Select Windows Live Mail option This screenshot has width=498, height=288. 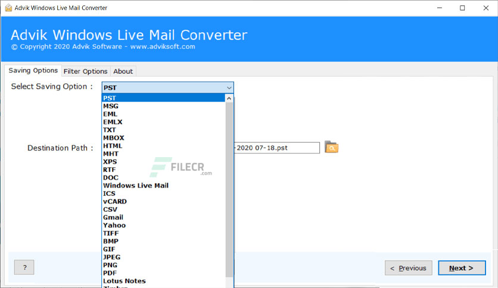(164, 186)
